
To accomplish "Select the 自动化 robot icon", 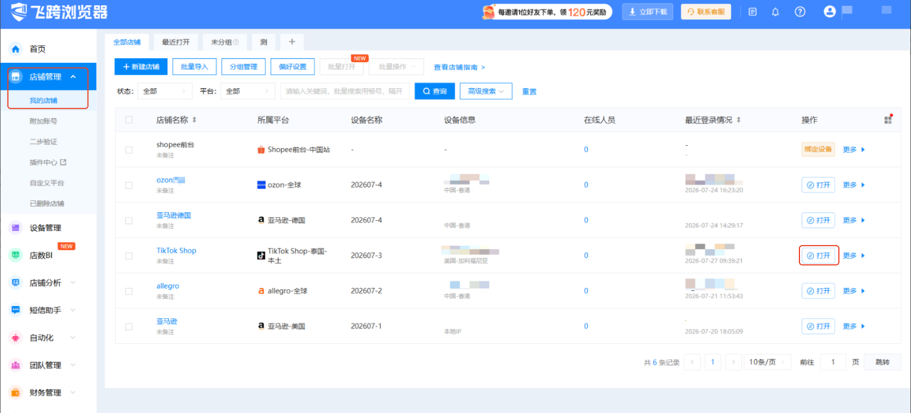I will pos(16,337).
